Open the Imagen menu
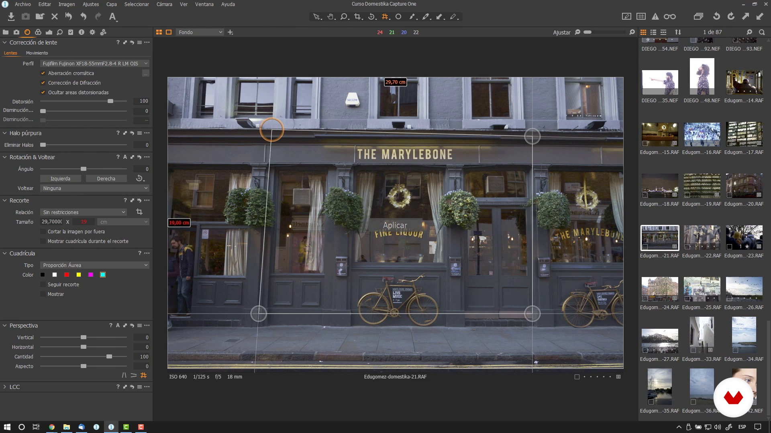 [x=67, y=4]
